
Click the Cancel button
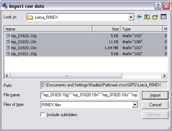(155, 105)
